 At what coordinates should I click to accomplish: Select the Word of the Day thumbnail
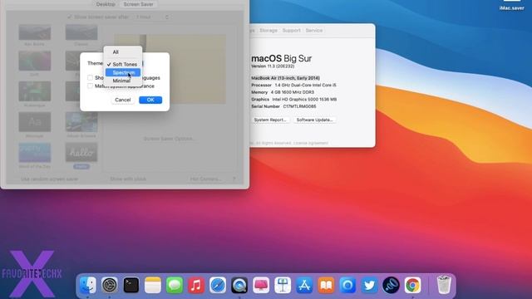point(35,152)
